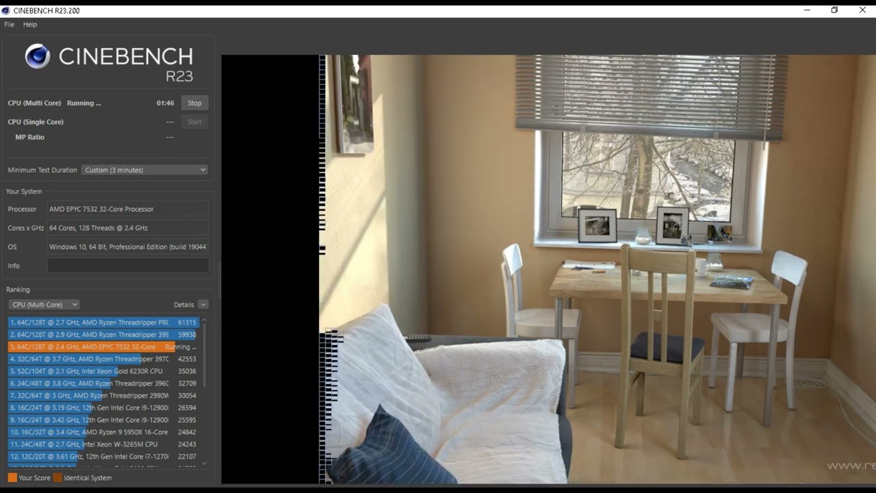Screen dimensions: 876x493
Task: Click the CPU (Single Core) test label
Action: pos(36,122)
